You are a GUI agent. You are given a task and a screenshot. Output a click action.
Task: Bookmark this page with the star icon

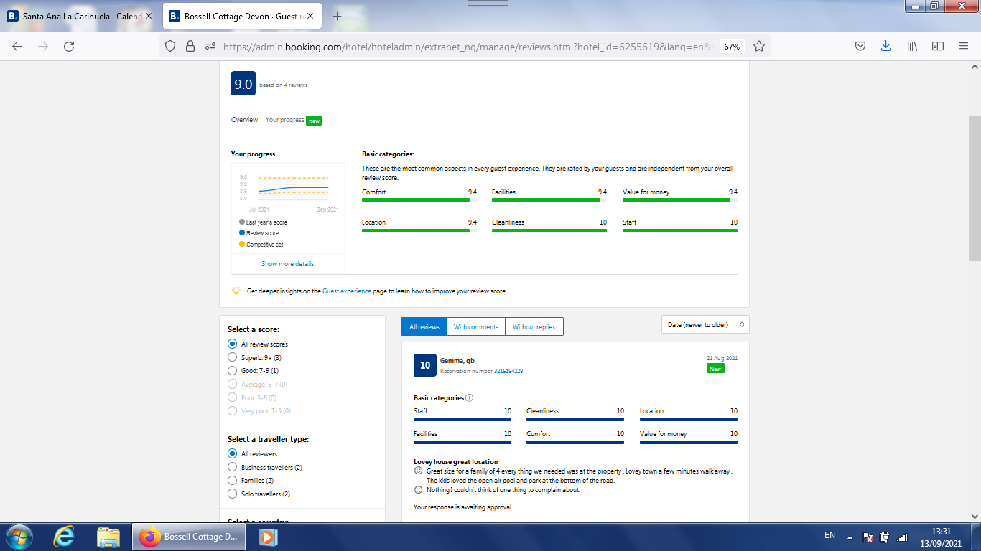point(758,46)
